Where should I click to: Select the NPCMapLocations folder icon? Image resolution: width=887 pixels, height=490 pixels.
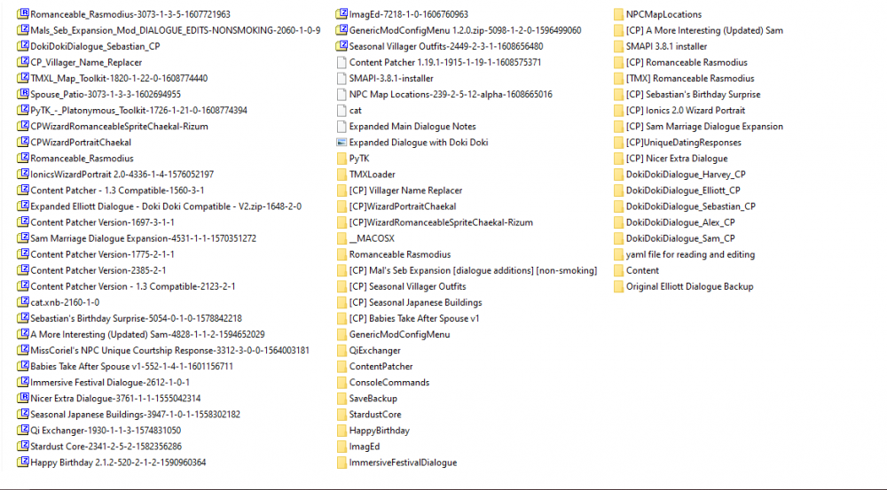pos(618,14)
